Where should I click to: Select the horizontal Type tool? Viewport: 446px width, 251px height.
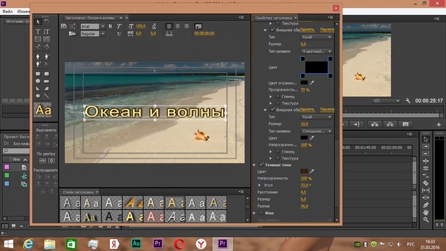pyautogui.click(x=38, y=31)
